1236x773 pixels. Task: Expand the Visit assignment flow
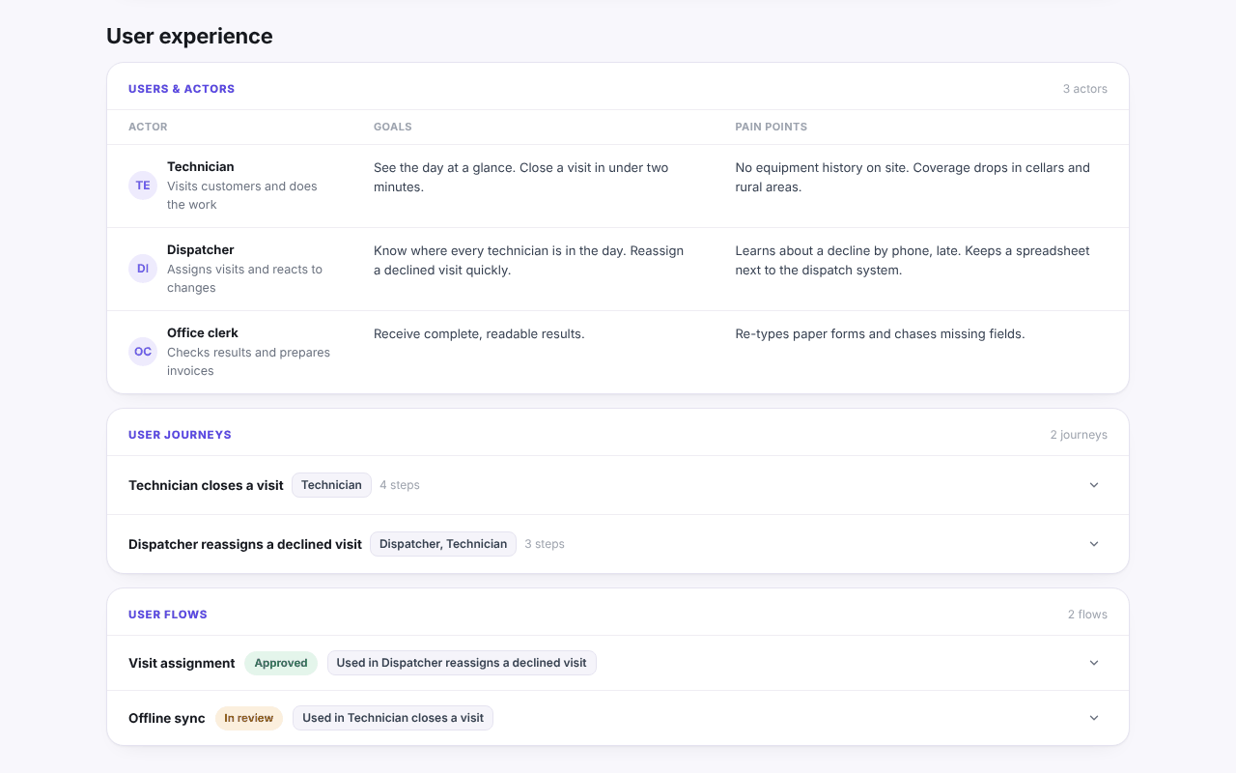(x=1094, y=663)
